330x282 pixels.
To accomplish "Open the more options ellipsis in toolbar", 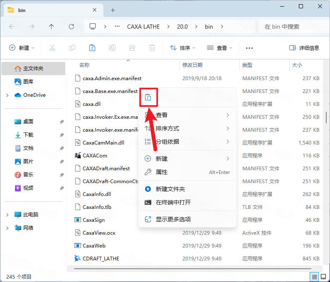I will [249, 48].
